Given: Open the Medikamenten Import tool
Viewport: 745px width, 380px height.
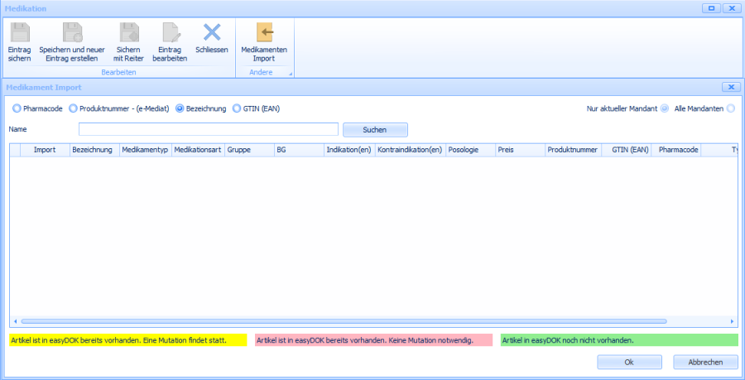Looking at the screenshot, I should [263, 33].
